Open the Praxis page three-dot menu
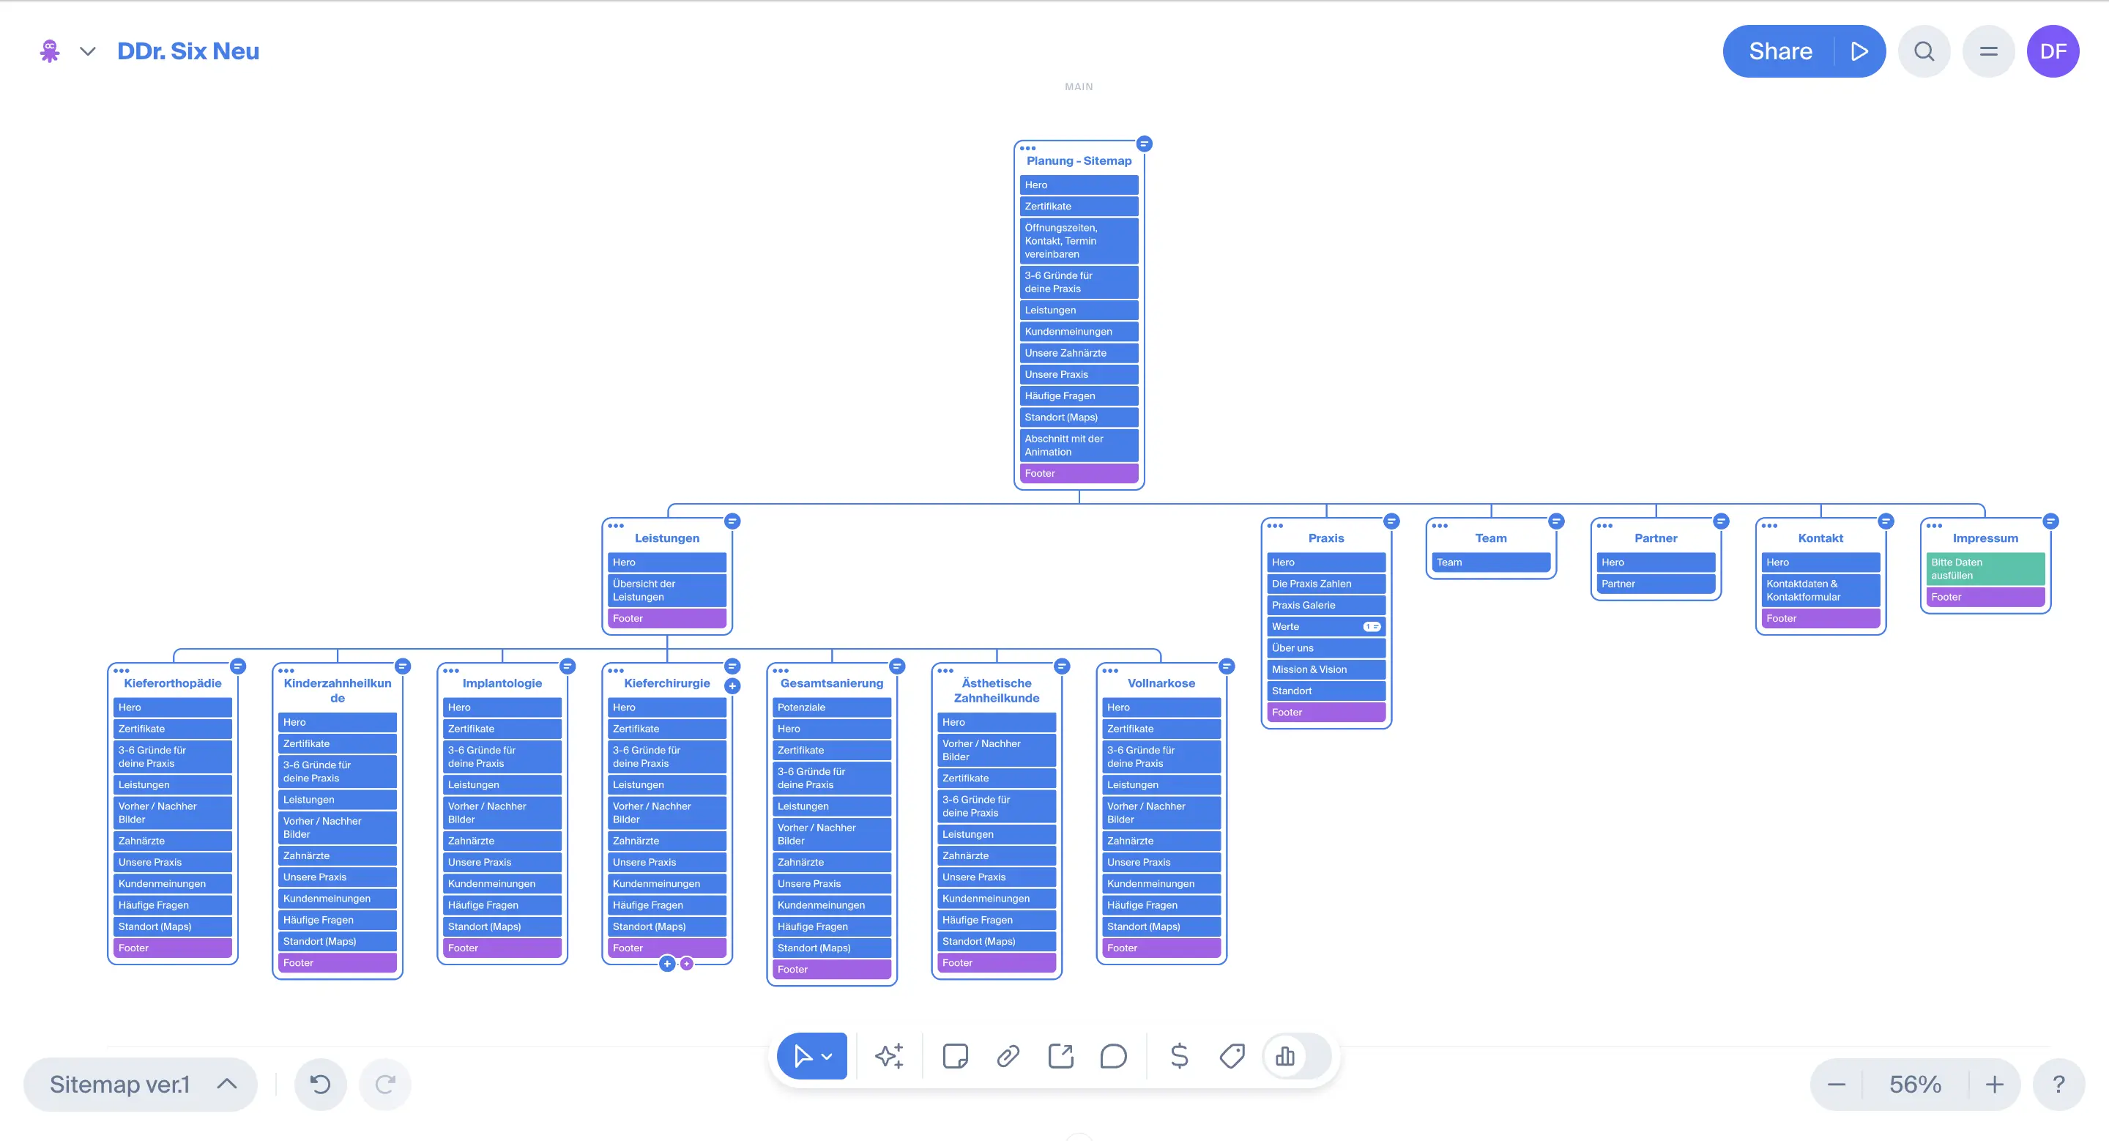Viewport: 2109px width, 1141px height. [x=1276, y=526]
